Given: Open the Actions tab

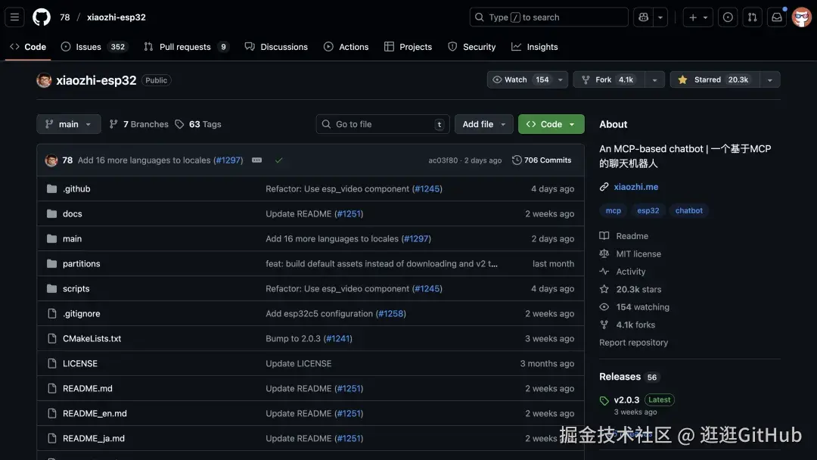Looking at the screenshot, I should 346,47.
